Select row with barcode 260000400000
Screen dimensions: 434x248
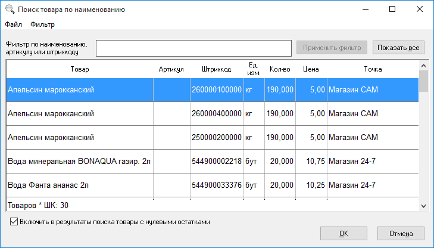tap(216, 113)
